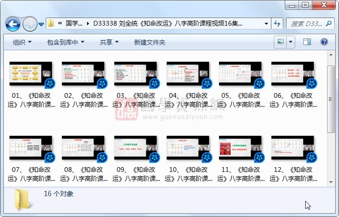This screenshot has height=217, width=339.
Task: Click the film reel badge on video 06
Action: [312, 84]
